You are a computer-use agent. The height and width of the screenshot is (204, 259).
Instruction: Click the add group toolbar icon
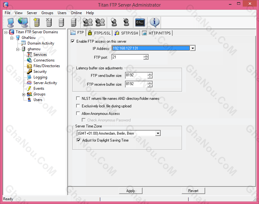pos(88,22)
